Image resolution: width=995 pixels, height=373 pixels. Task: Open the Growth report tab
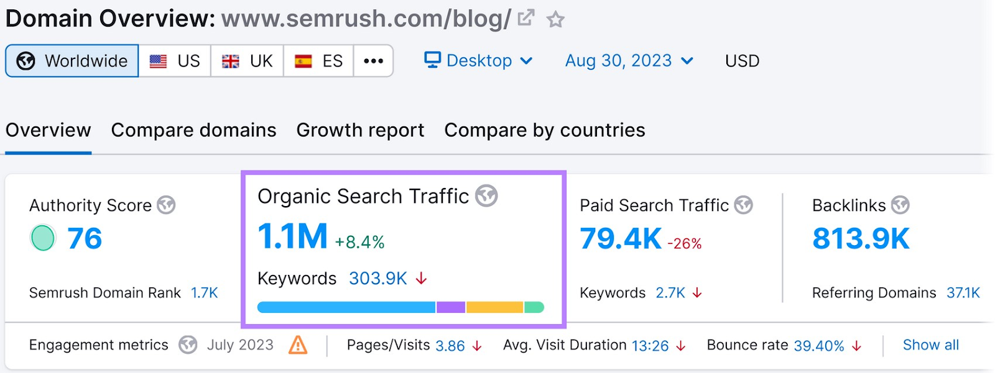click(x=360, y=130)
